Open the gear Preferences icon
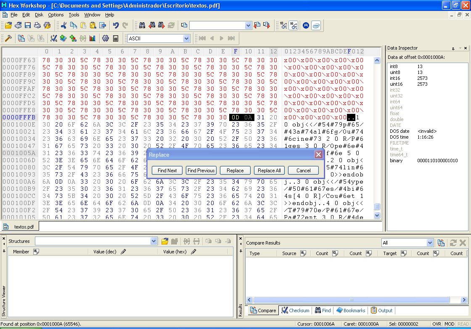The image size is (471, 329). tap(106, 38)
